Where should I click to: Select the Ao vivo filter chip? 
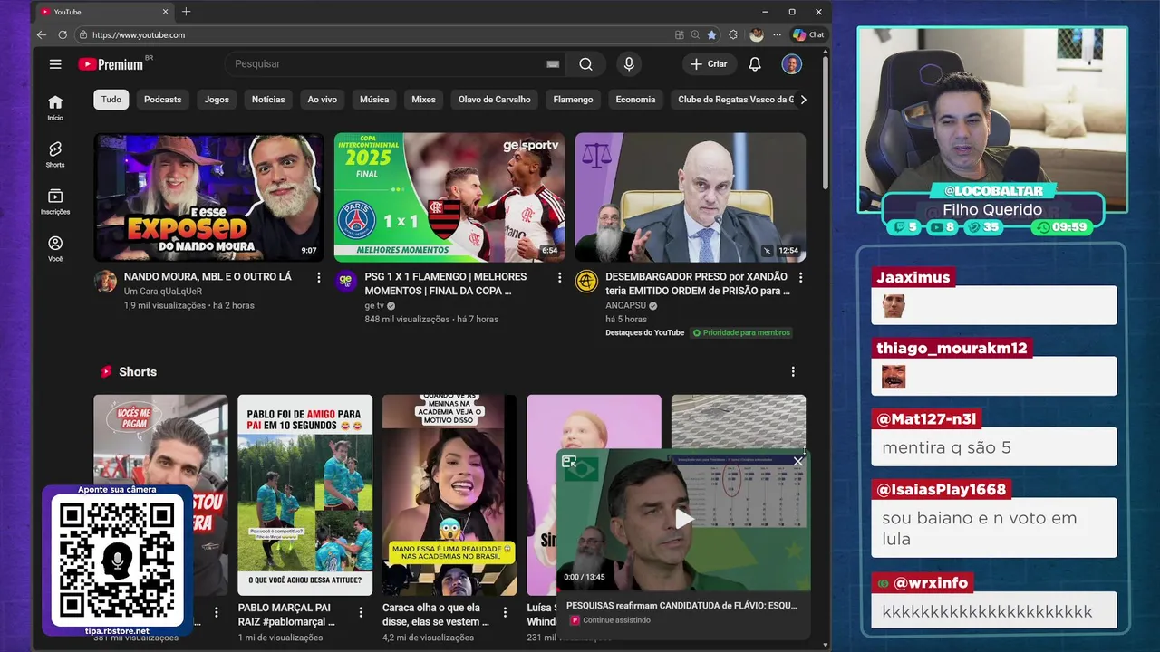(323, 100)
